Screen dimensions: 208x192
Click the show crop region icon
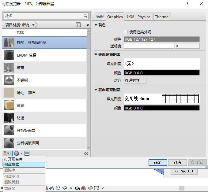click(52, 188)
